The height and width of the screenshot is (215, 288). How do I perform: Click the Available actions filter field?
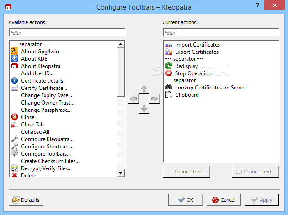tap(67, 33)
